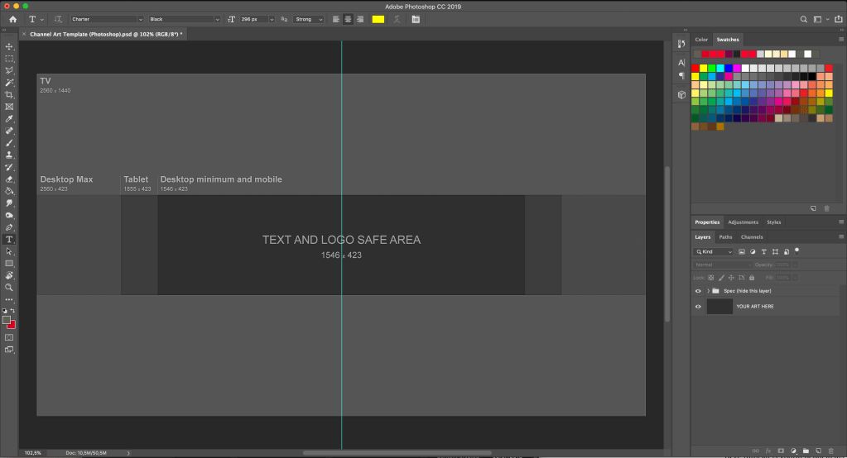The height and width of the screenshot is (458, 847).
Task: Pick the Eyedropper tool
Action: click(x=9, y=119)
